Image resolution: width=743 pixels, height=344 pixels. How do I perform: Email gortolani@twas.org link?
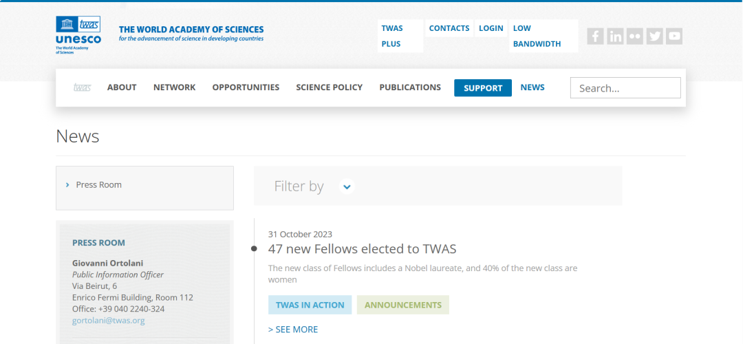pos(108,321)
